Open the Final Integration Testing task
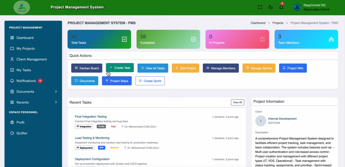 (91, 117)
